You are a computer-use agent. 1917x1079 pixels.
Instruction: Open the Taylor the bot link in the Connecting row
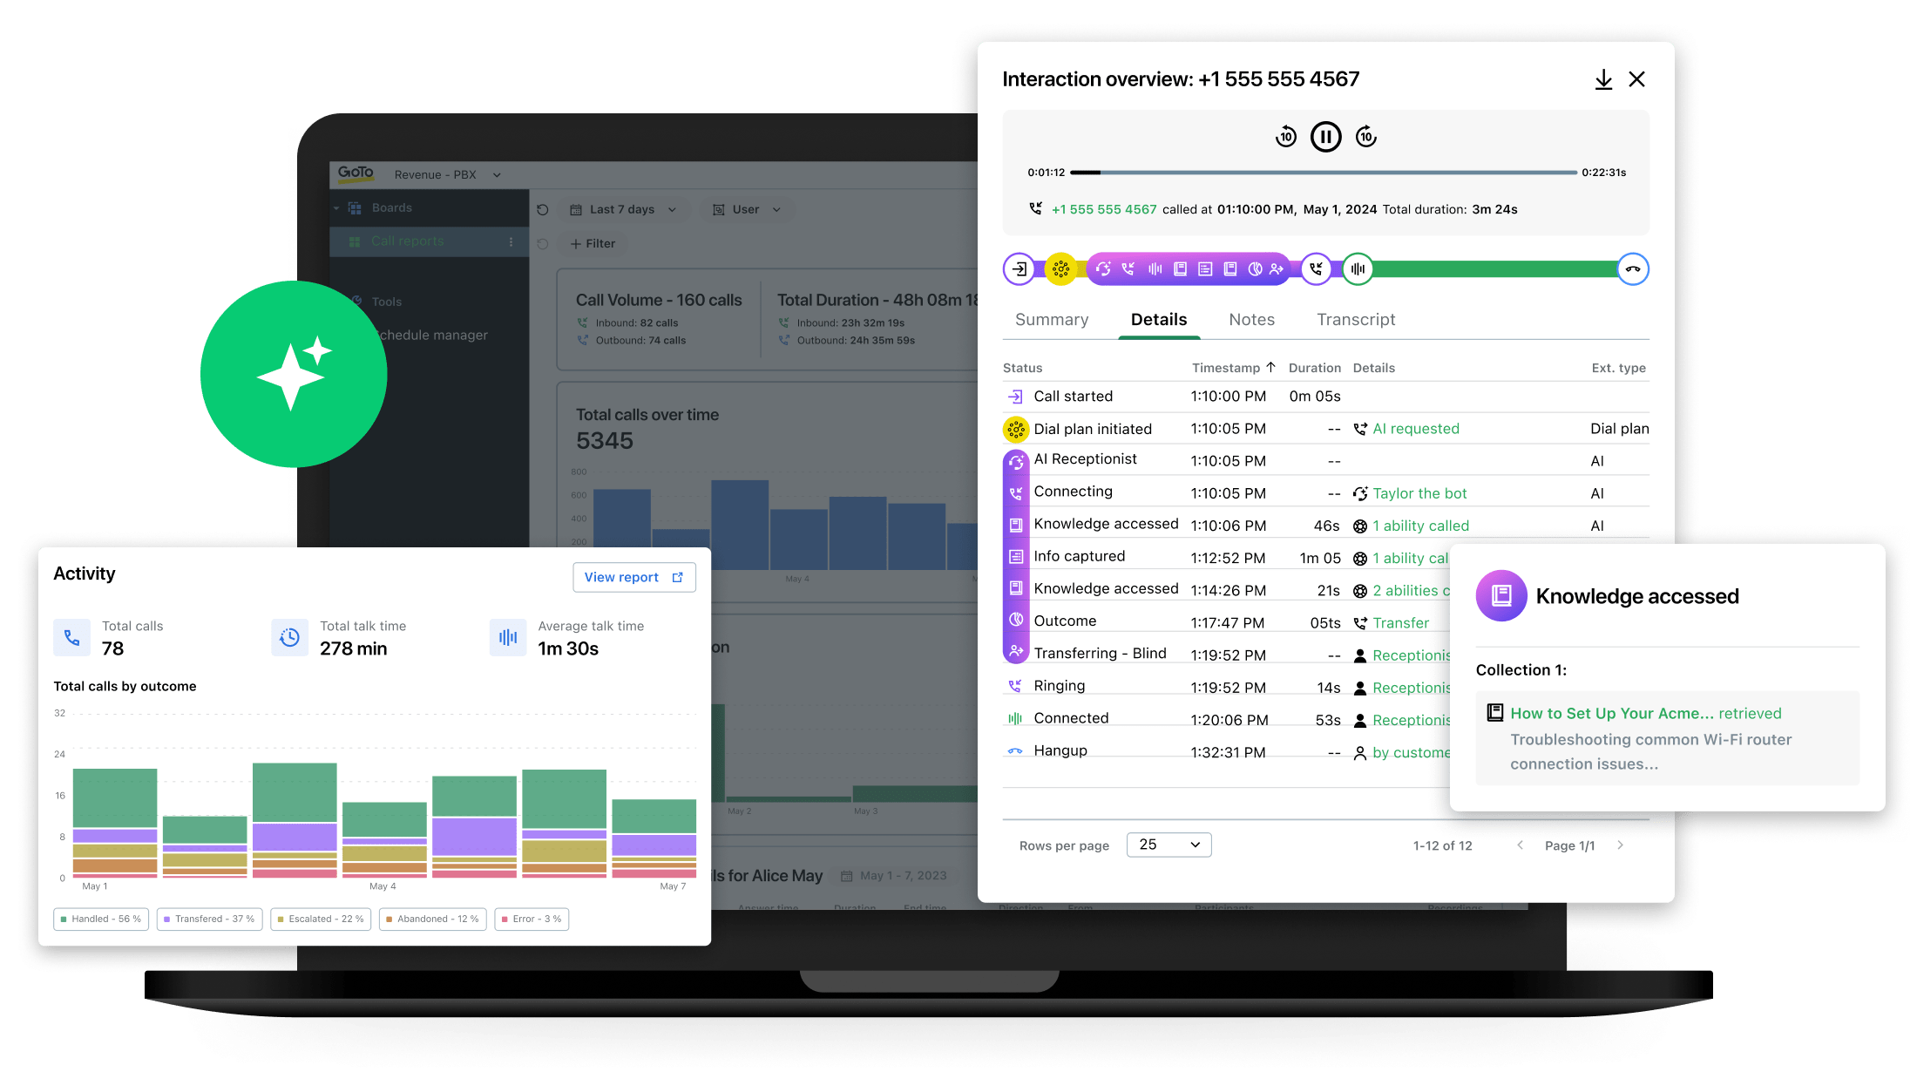pyautogui.click(x=1419, y=492)
